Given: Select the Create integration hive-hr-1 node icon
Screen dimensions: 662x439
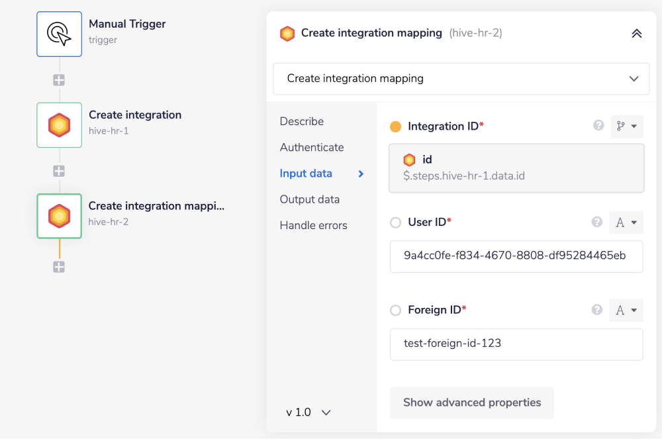Looking at the screenshot, I should tap(59, 124).
